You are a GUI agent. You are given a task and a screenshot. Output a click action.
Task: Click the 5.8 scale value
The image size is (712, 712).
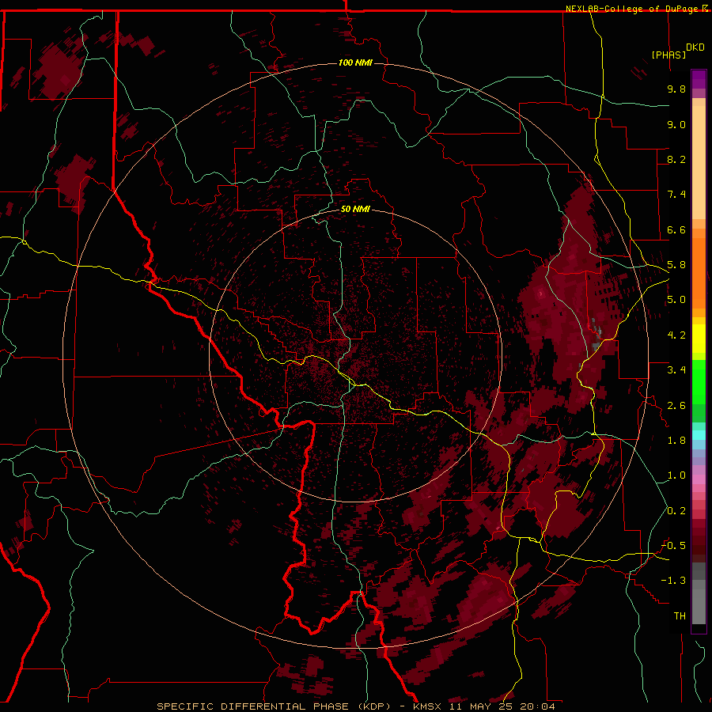pyautogui.click(x=676, y=265)
